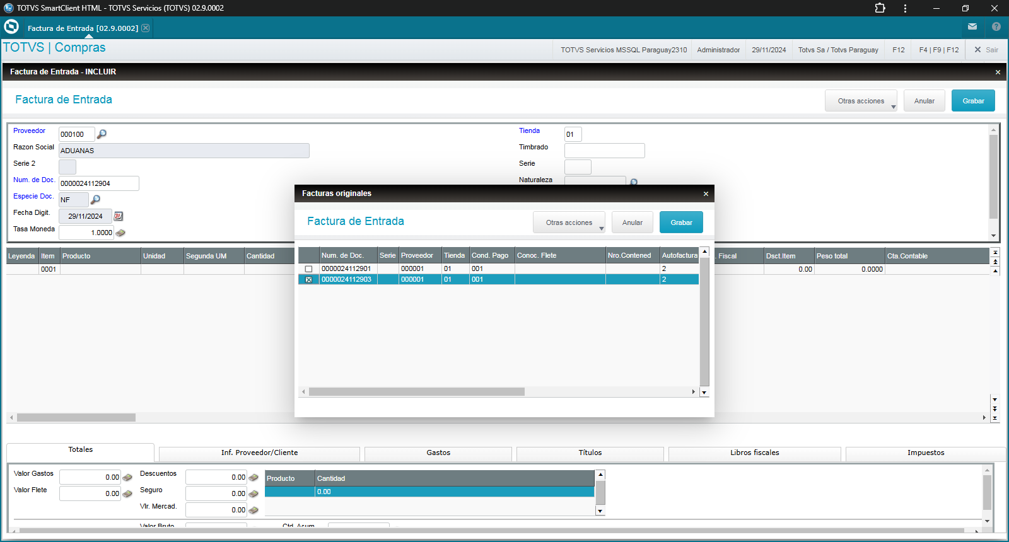Viewport: 1009px width, 542px height.
Task: Click the horizontal scrollbar of the items grid
Action: click(x=76, y=418)
